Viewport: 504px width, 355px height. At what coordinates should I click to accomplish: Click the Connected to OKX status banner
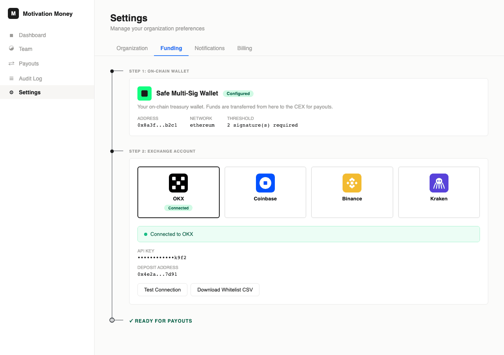308,234
